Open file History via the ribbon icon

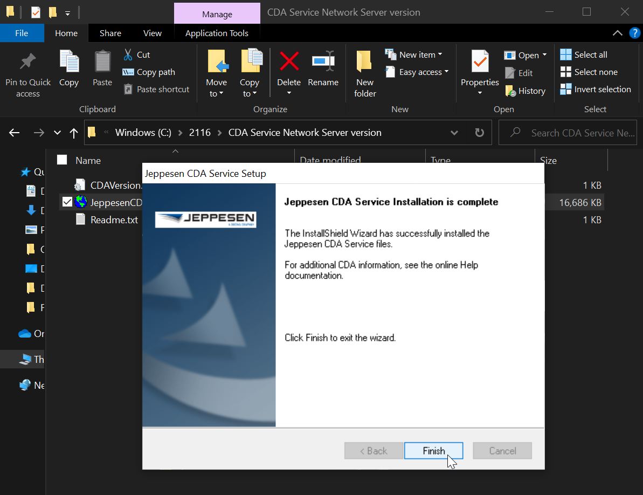511,91
